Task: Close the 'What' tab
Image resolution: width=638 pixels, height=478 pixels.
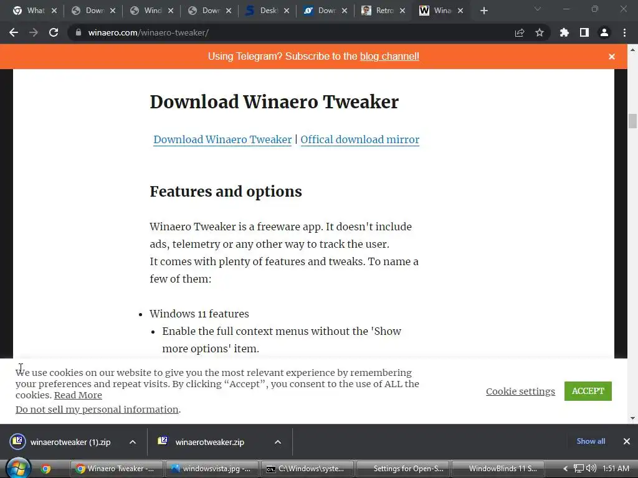Action: click(x=54, y=11)
